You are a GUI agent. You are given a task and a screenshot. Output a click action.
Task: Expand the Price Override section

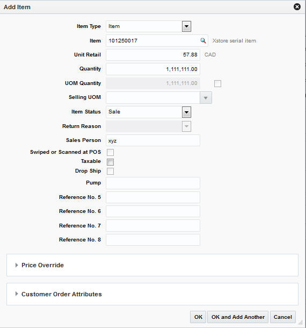coord(17,265)
